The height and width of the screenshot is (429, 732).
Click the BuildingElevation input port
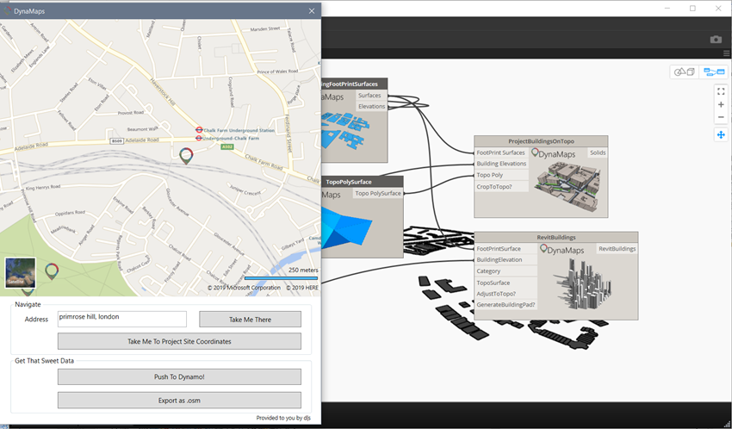506,260
